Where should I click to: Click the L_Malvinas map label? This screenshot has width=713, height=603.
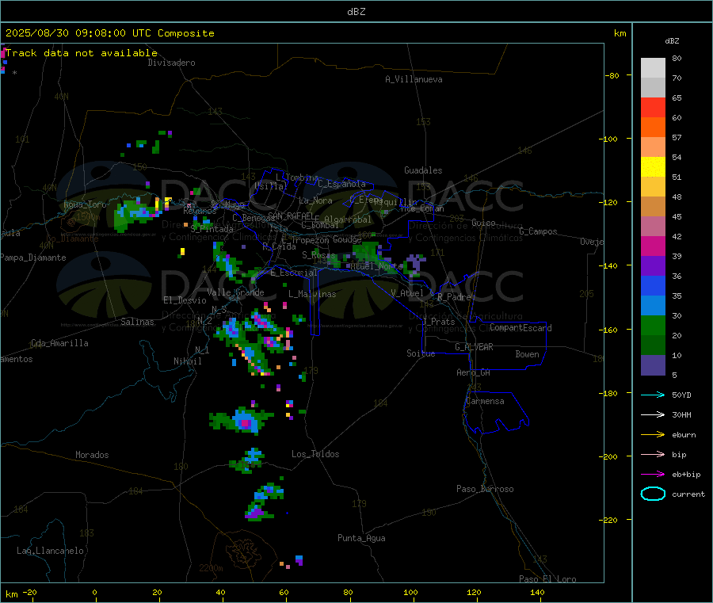coord(312,294)
